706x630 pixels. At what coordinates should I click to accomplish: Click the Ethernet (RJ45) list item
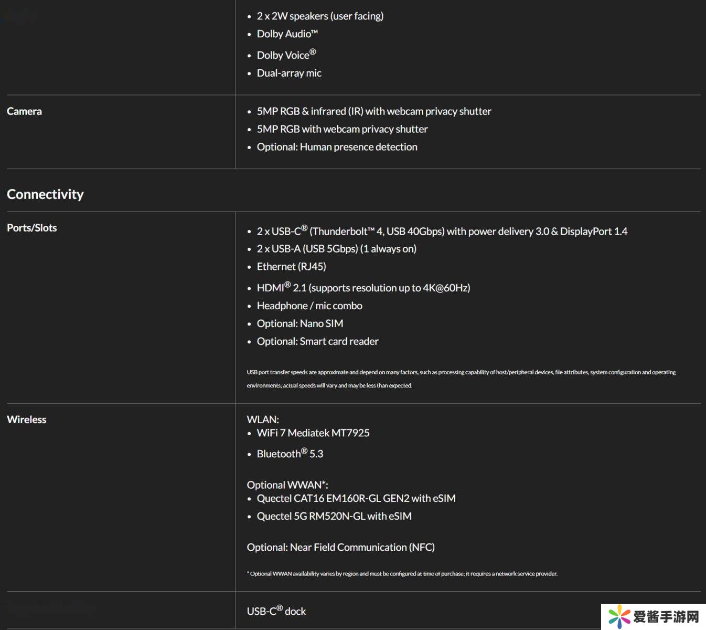tap(291, 267)
